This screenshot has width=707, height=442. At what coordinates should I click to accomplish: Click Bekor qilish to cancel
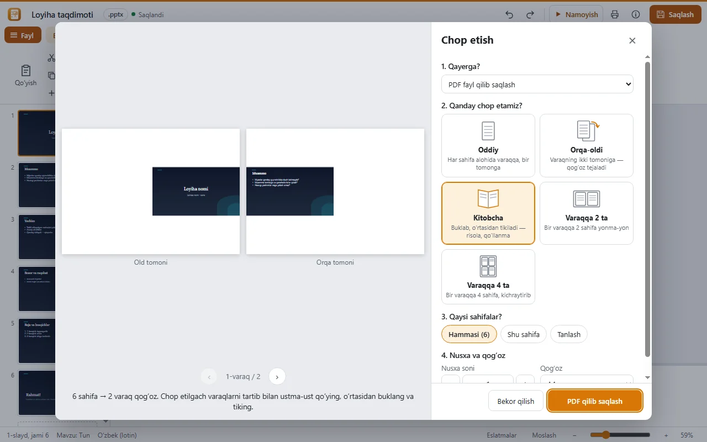tap(516, 401)
